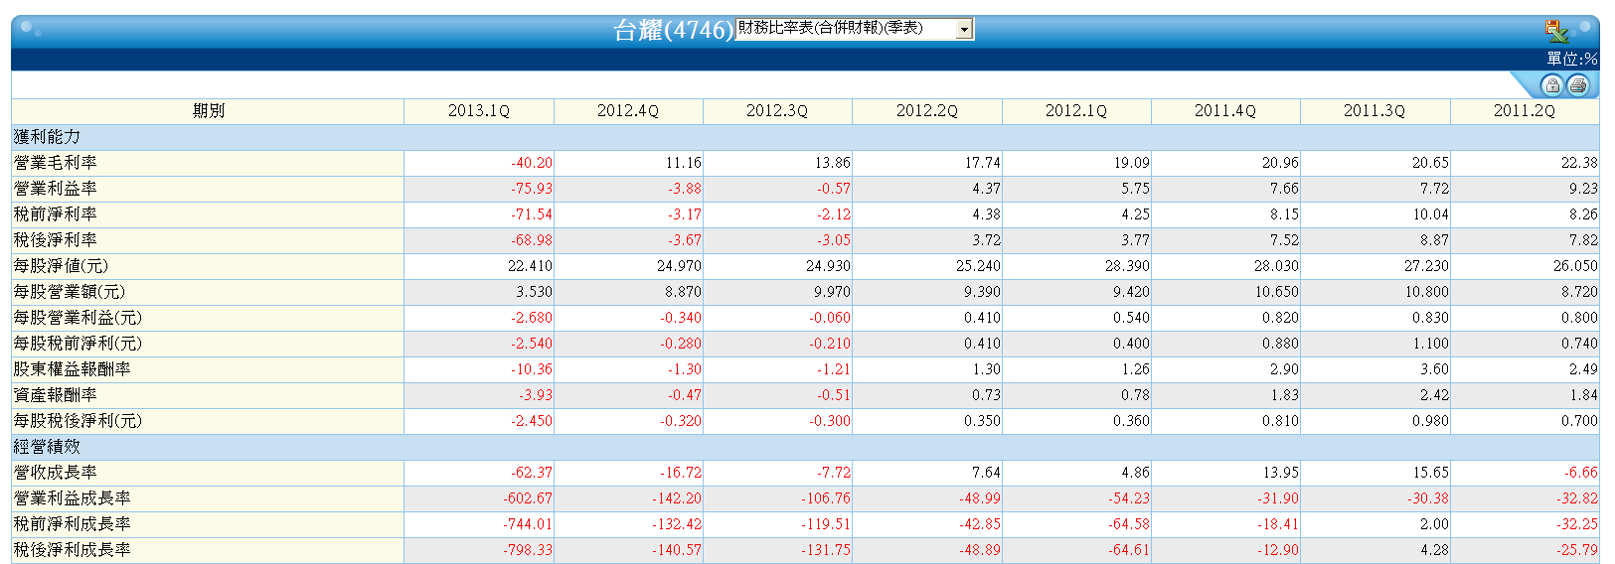Click the lock icon above the table
Screen dimensions: 1615x564
(1551, 85)
